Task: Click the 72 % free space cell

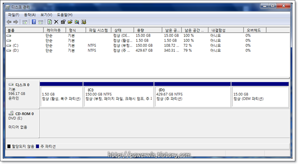Action: coord(187,46)
